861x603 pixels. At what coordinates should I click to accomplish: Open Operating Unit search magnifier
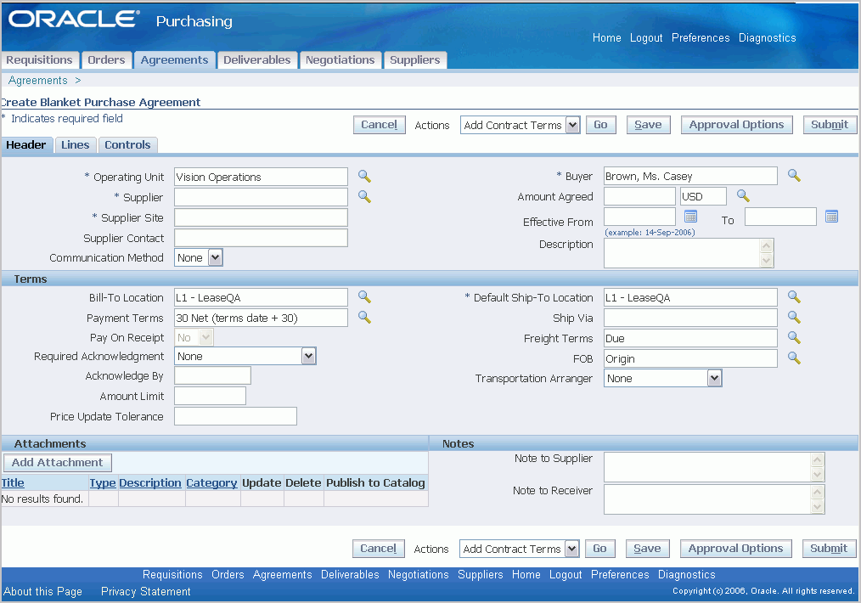[x=364, y=177]
